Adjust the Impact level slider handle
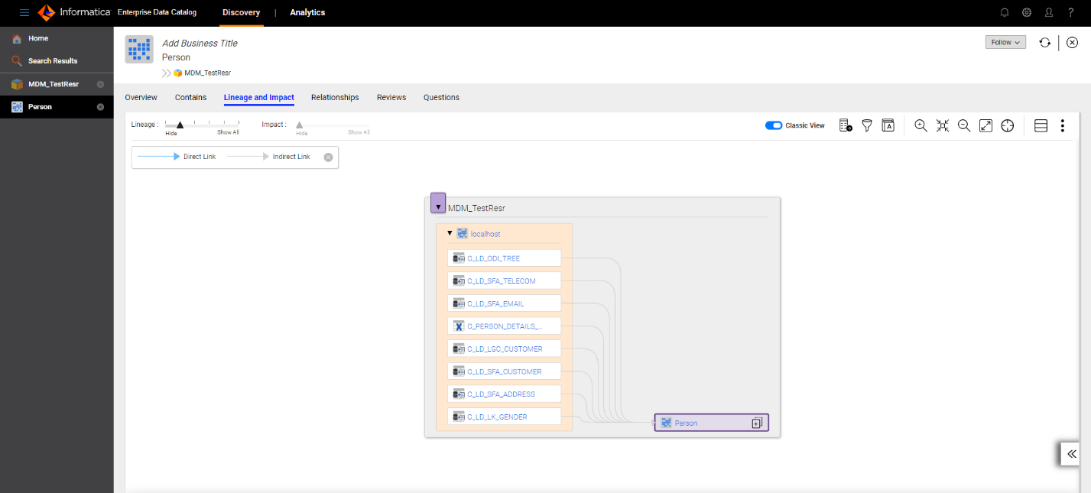The width and height of the screenshot is (1091, 493). (300, 125)
